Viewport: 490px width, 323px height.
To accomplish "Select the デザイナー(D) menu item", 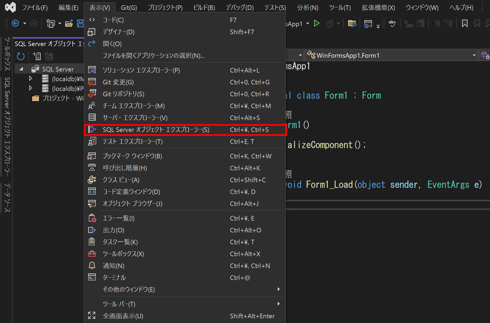I will tap(185, 32).
